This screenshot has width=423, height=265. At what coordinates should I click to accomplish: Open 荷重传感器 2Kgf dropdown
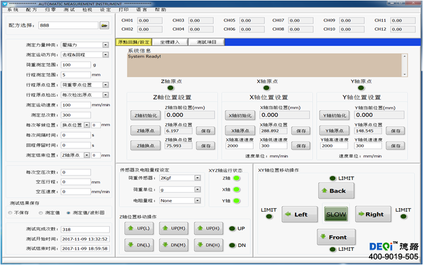pyautogui.click(x=197, y=178)
